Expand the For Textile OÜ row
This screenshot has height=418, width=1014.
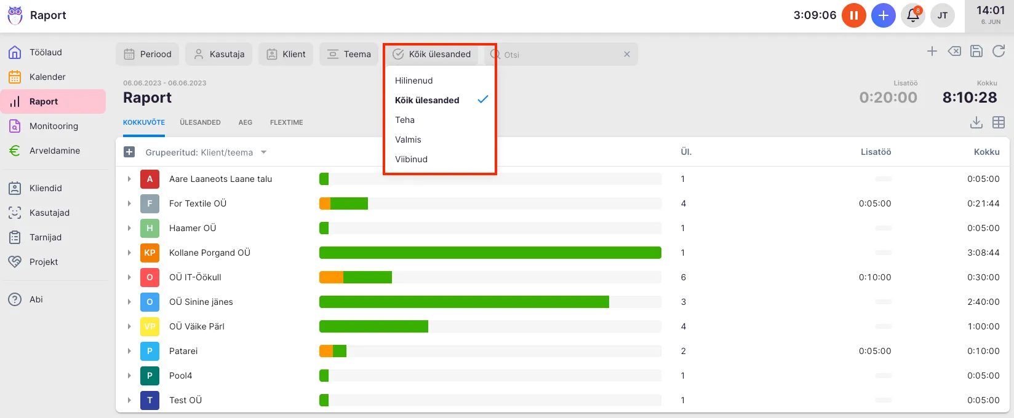tap(129, 203)
